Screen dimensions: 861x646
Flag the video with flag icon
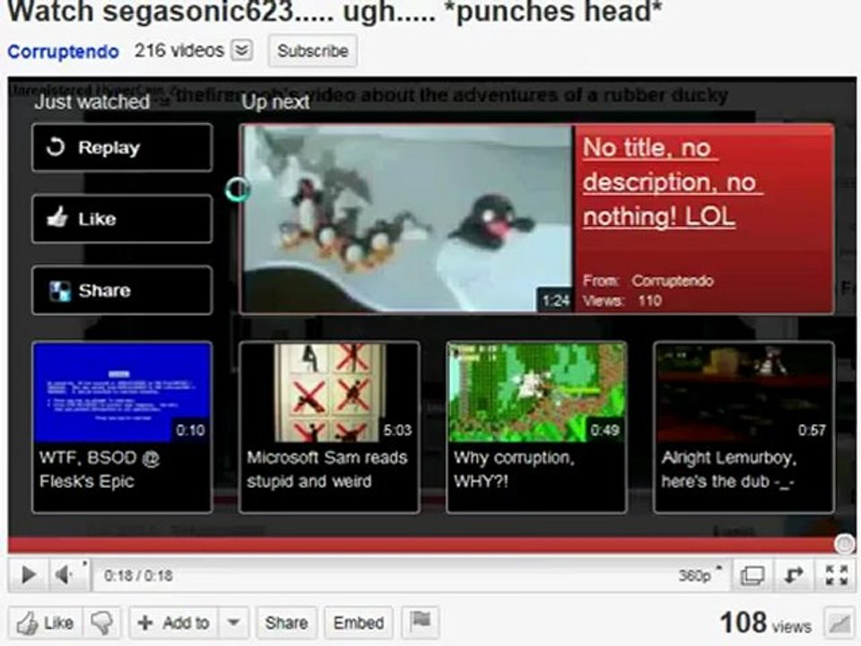(420, 623)
